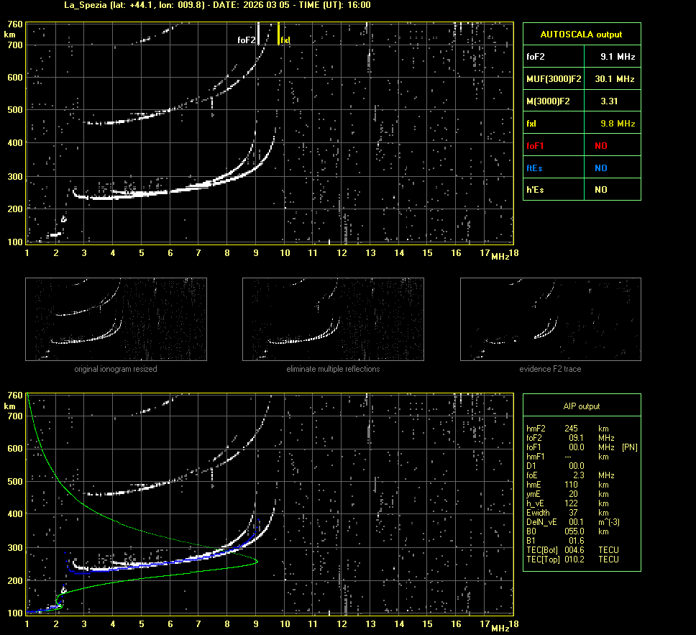This screenshot has height=635, width=696.
Task: Click the green profile curve peak in lower plot
Action: (257, 562)
